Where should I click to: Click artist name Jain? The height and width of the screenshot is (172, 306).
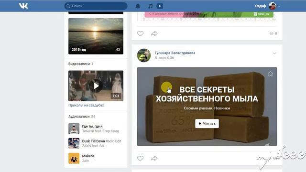85,161
